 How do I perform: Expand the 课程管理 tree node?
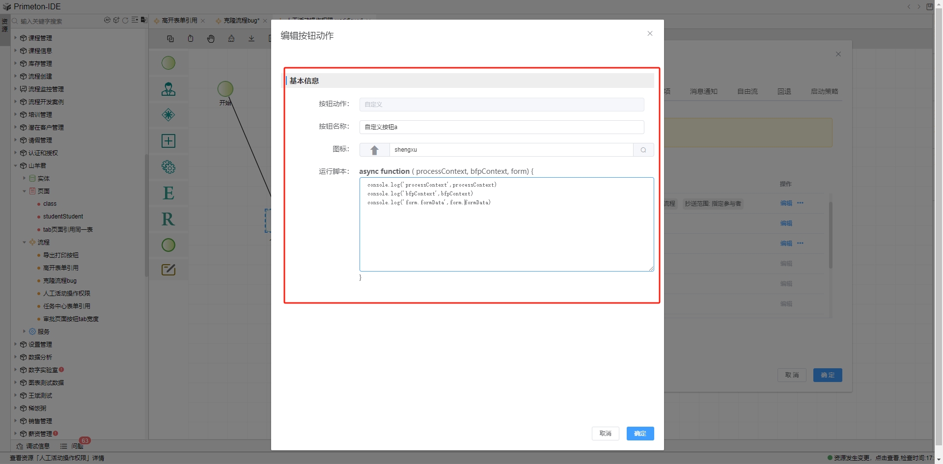(15, 38)
